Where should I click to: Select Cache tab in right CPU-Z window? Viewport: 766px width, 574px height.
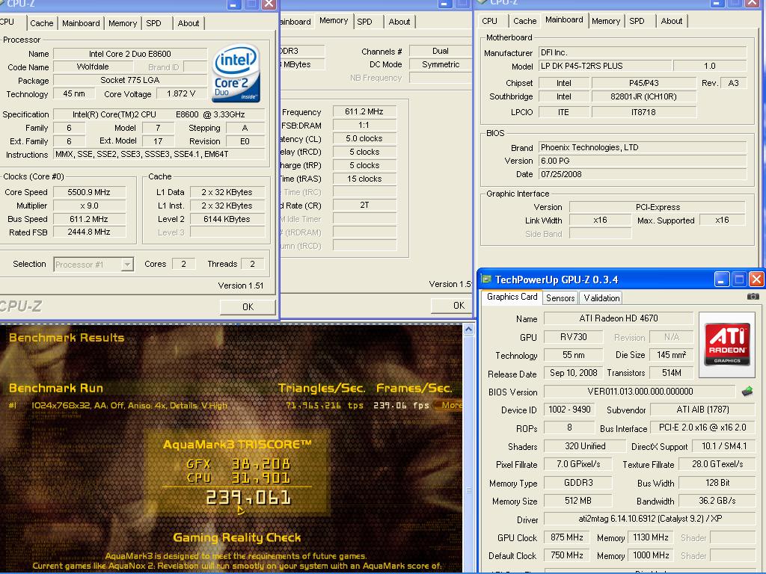tap(524, 21)
